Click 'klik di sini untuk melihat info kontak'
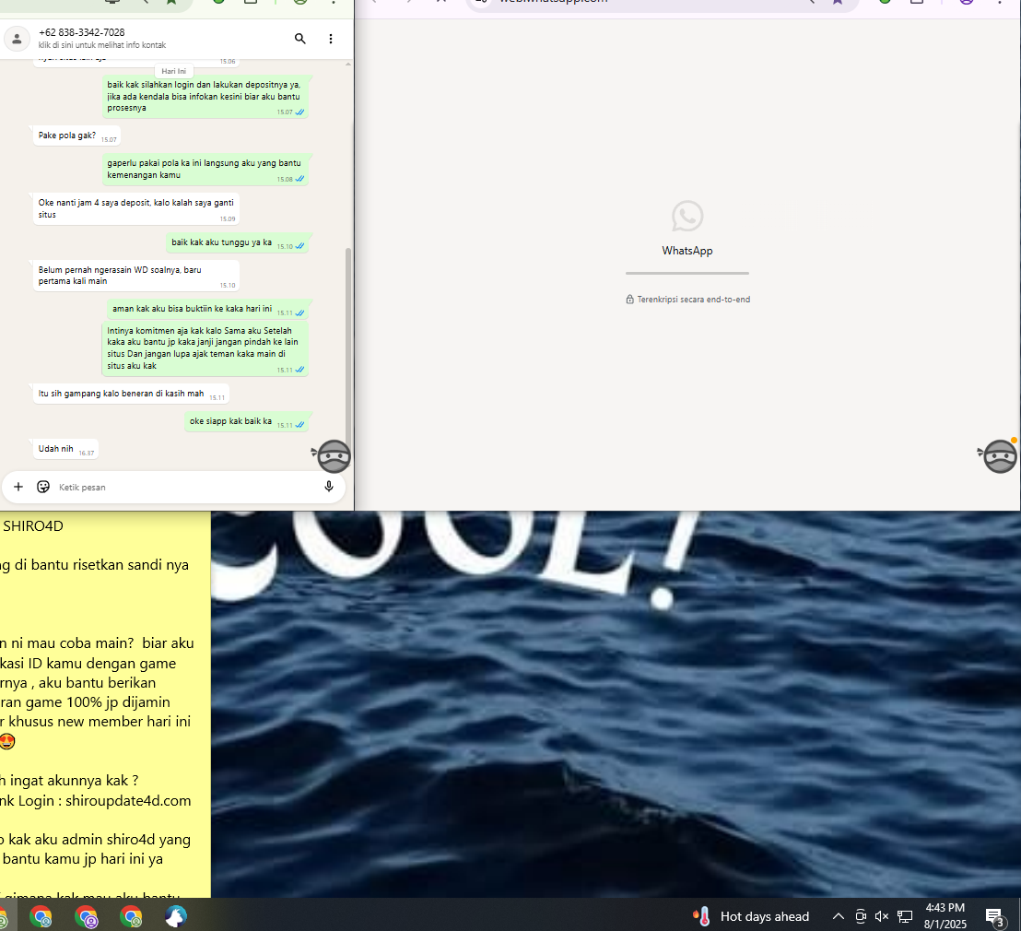Image resolution: width=1021 pixels, height=931 pixels. 102,45
